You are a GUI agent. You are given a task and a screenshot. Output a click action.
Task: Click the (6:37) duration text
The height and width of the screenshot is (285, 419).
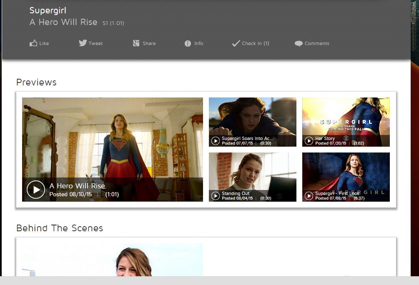point(359,198)
